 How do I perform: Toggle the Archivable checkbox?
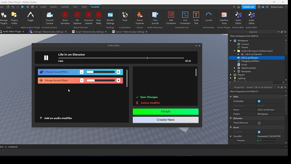point(259,101)
